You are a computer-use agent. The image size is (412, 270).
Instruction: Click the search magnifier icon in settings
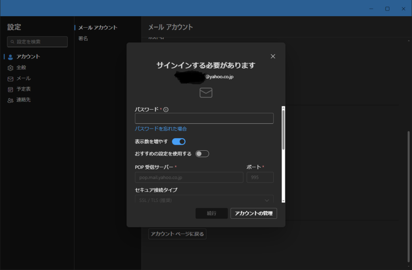pos(12,42)
